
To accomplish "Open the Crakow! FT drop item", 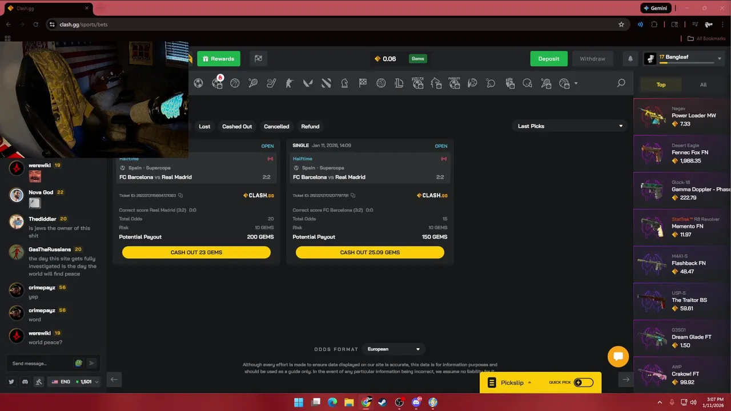I will point(682,375).
